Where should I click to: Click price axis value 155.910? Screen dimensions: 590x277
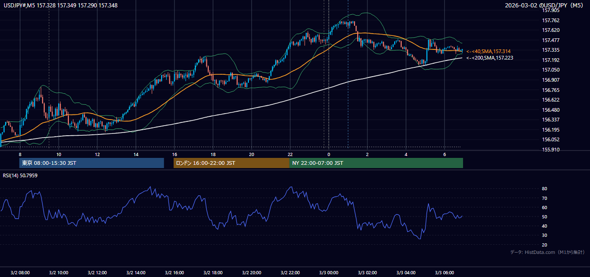point(551,150)
